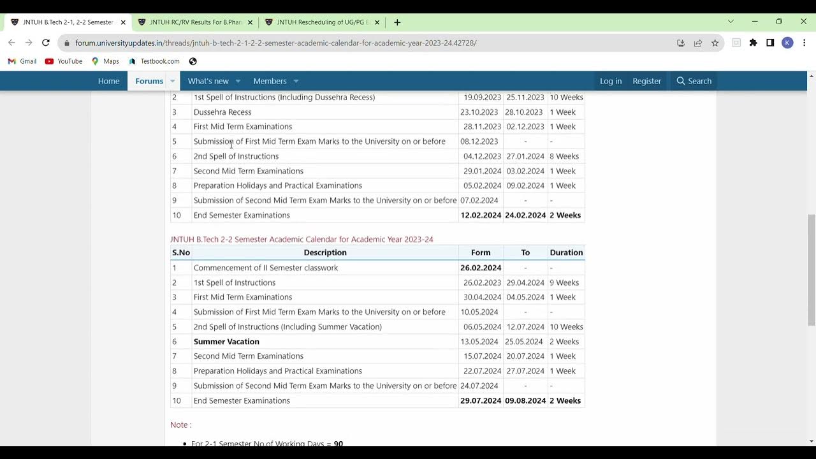The image size is (816, 459).
Task: Close the JNTUH RC/RV Results tab
Action: [250, 22]
